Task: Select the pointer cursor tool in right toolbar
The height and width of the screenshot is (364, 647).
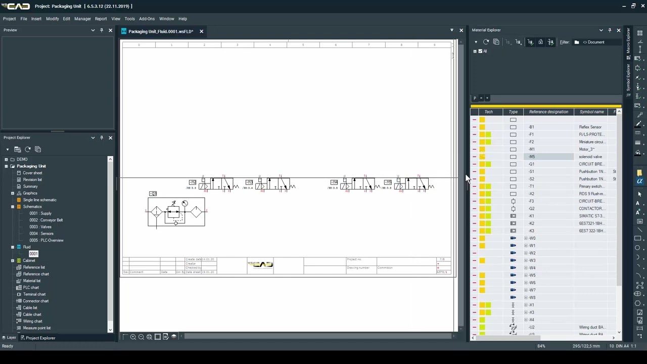Action: click(x=639, y=194)
